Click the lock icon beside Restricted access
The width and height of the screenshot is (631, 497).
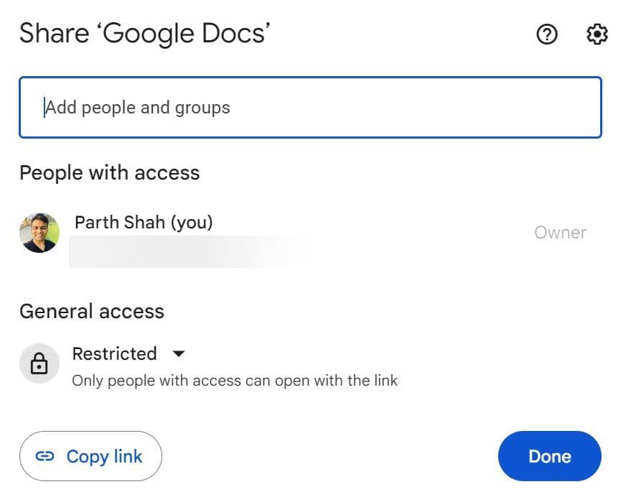pyautogui.click(x=39, y=363)
